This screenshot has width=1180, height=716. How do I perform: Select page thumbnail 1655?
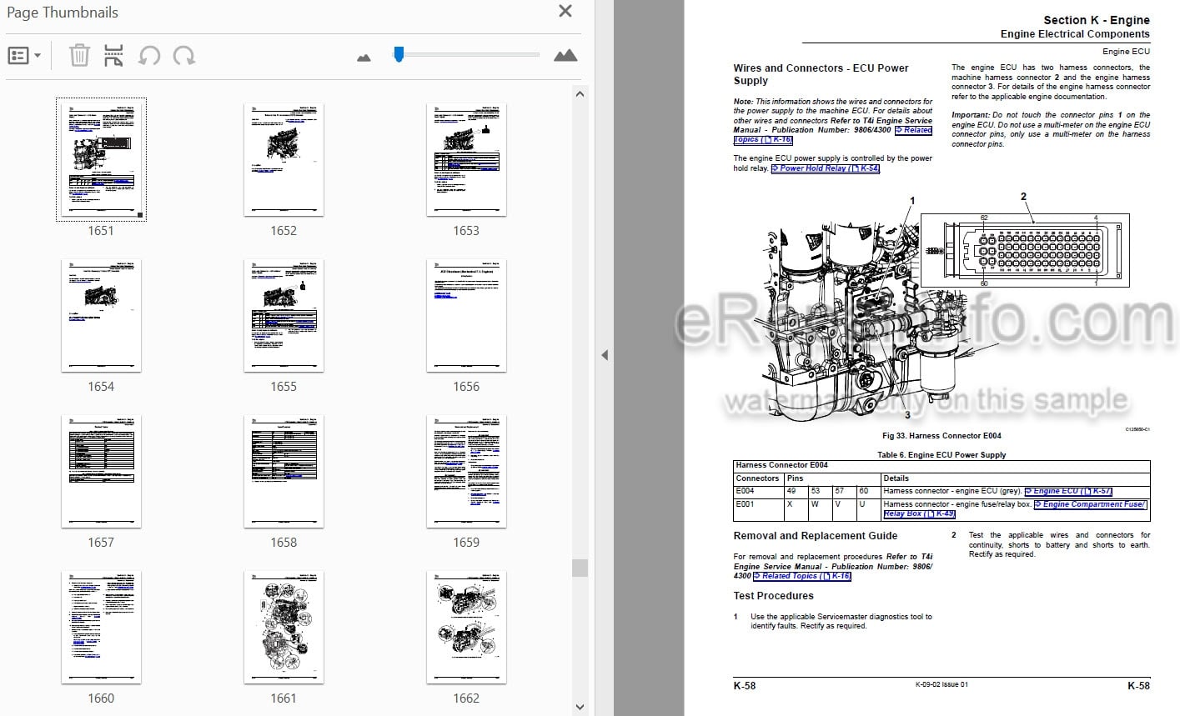tap(284, 315)
